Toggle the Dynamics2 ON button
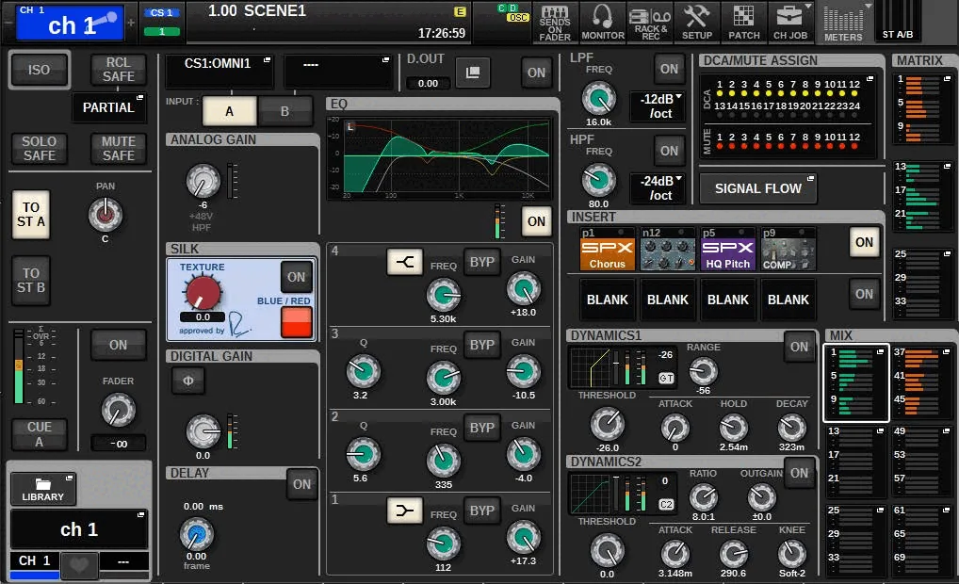 (800, 473)
